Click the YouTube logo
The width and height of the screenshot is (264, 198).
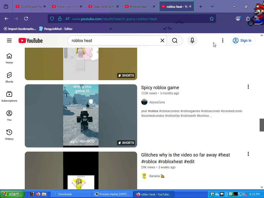pyautogui.click(x=30, y=40)
